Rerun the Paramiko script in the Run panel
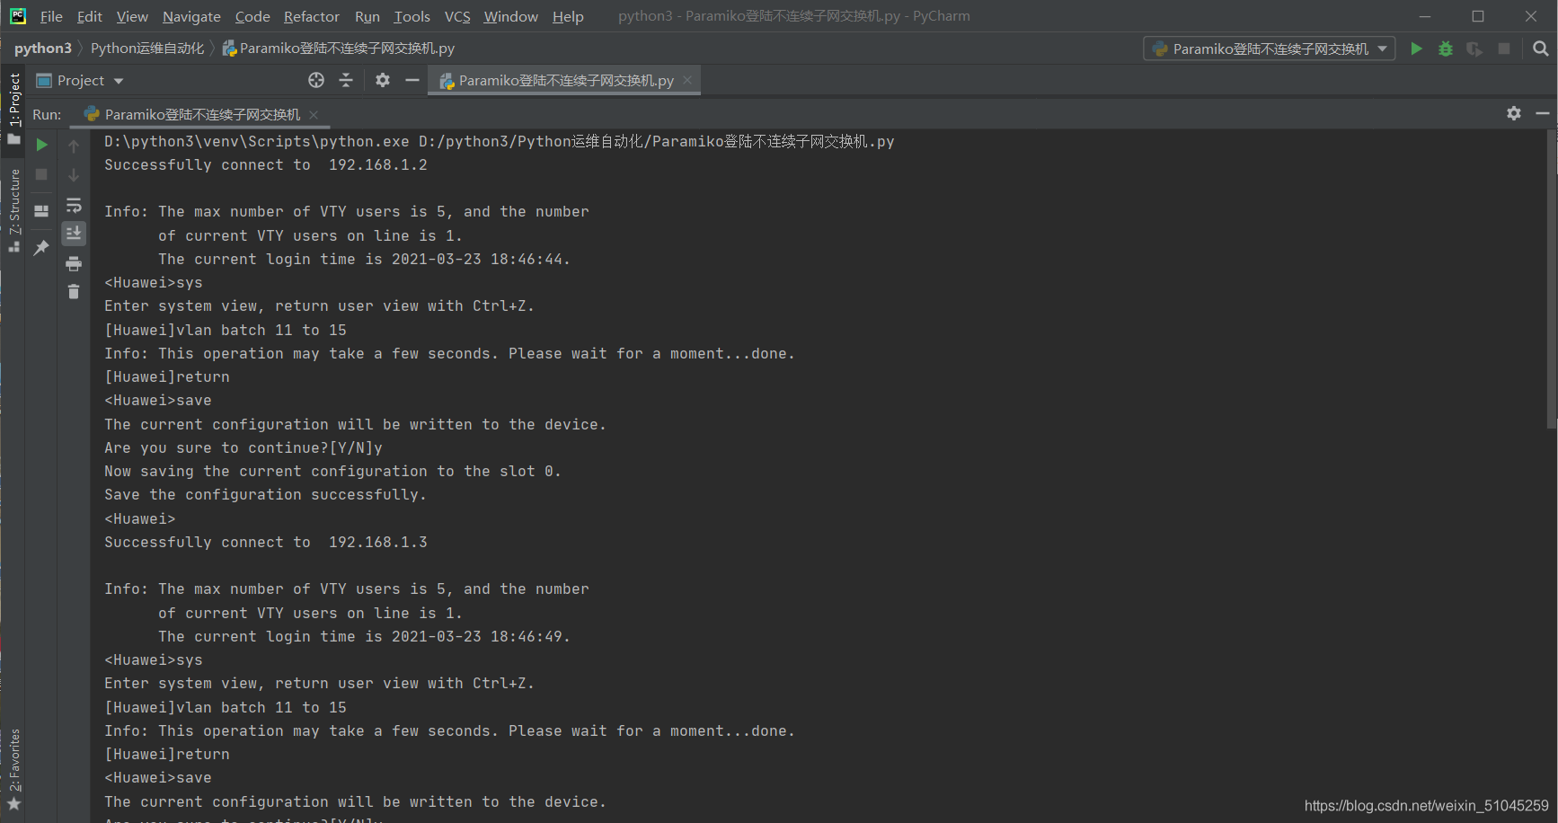Viewport: 1558px width, 823px height. (x=42, y=144)
